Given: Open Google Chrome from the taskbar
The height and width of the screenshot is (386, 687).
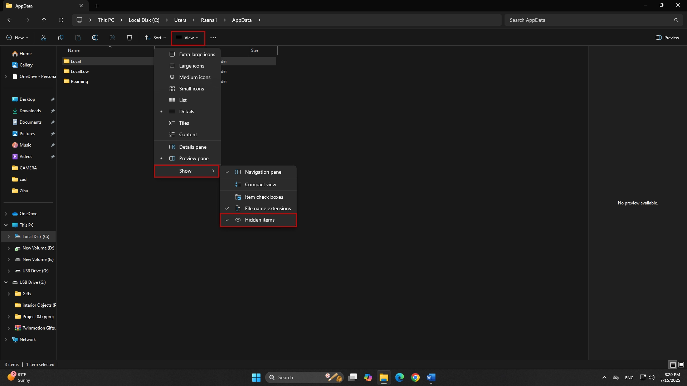Looking at the screenshot, I should point(415,377).
